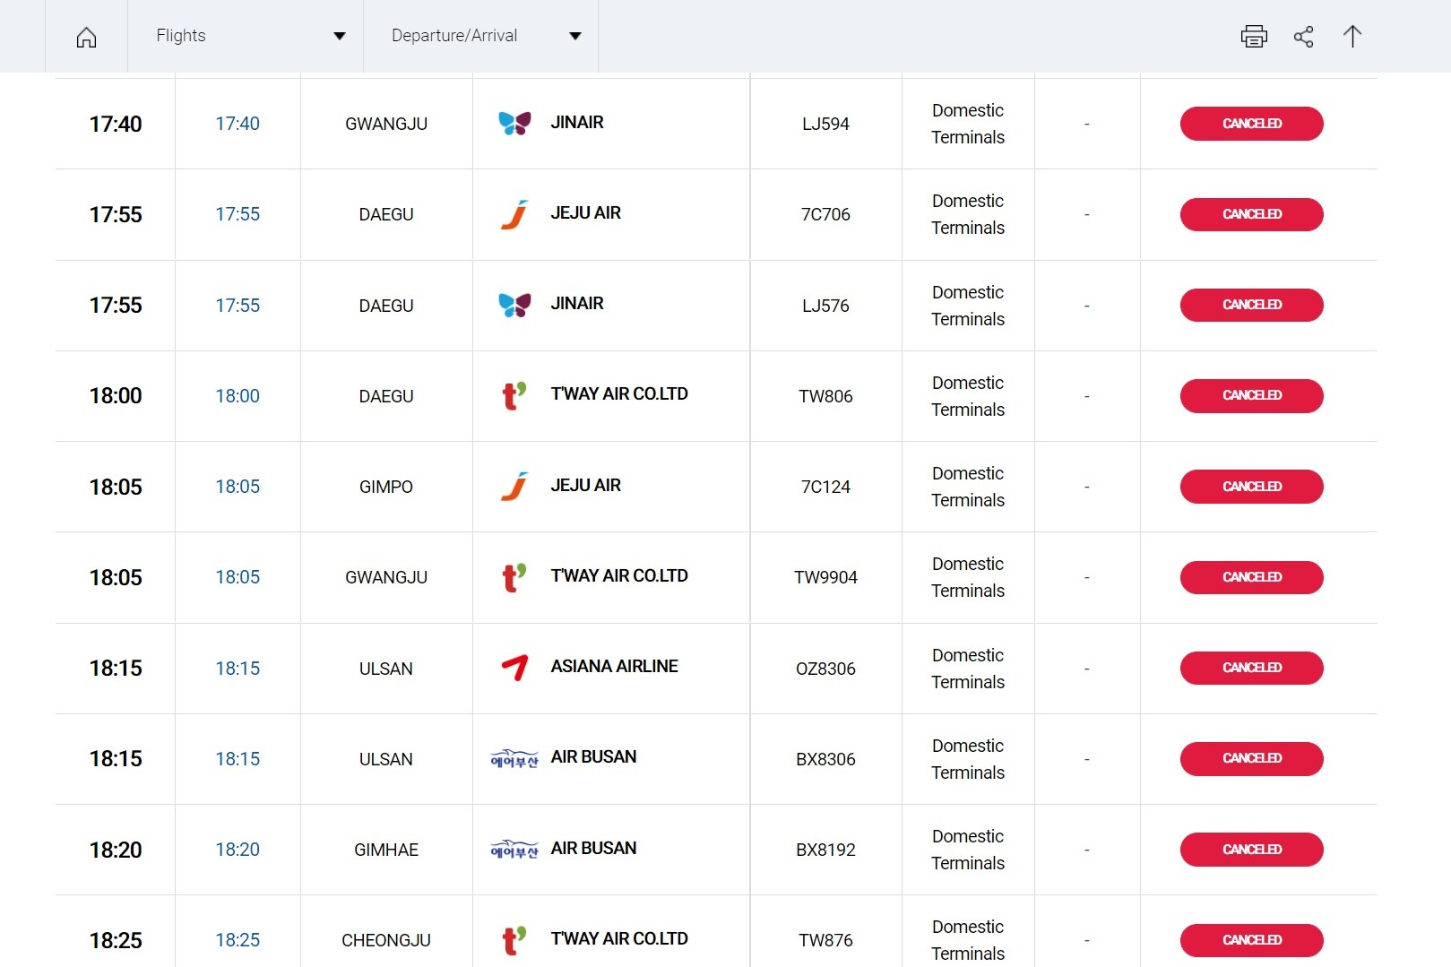
Task: Click the Air Busan logo for BX8192
Action: click(x=514, y=850)
